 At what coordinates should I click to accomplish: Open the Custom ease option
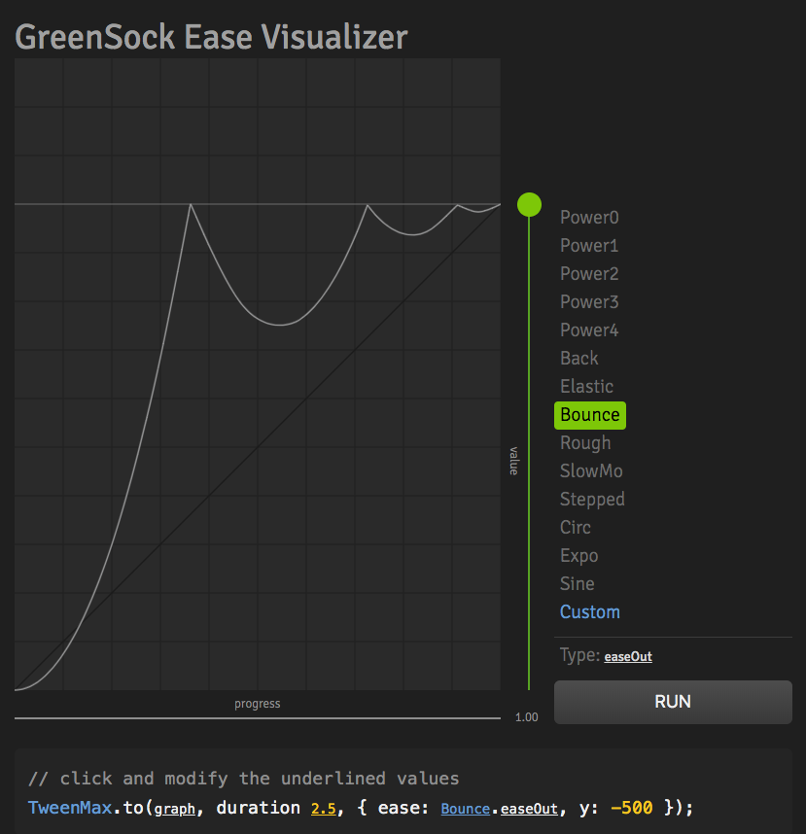coord(589,612)
